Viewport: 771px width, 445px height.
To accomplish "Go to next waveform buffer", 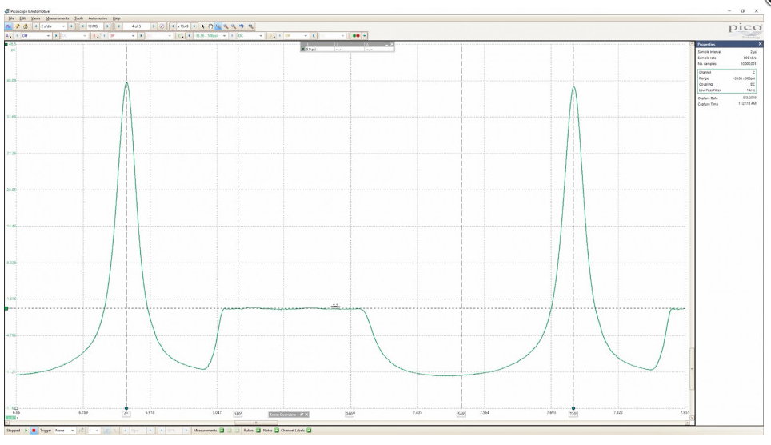I will click(154, 26).
